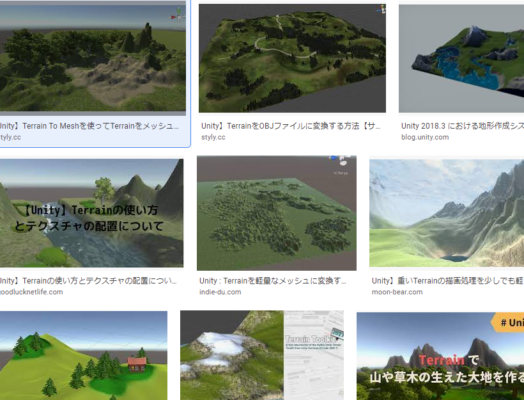This screenshot has height=400, width=524.
Task: Open the Terrain To Mesh forest thumbnail
Action: tap(93, 58)
